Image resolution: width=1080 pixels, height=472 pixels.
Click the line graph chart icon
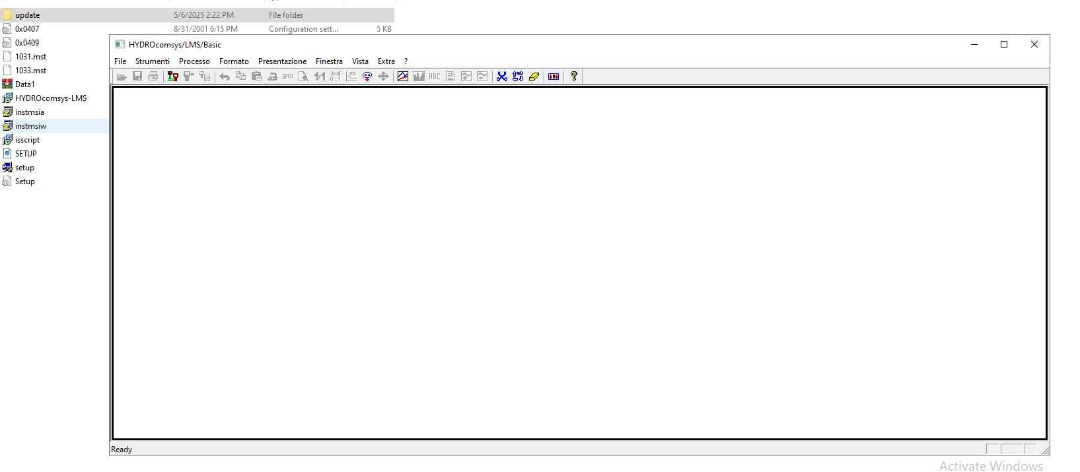[403, 77]
